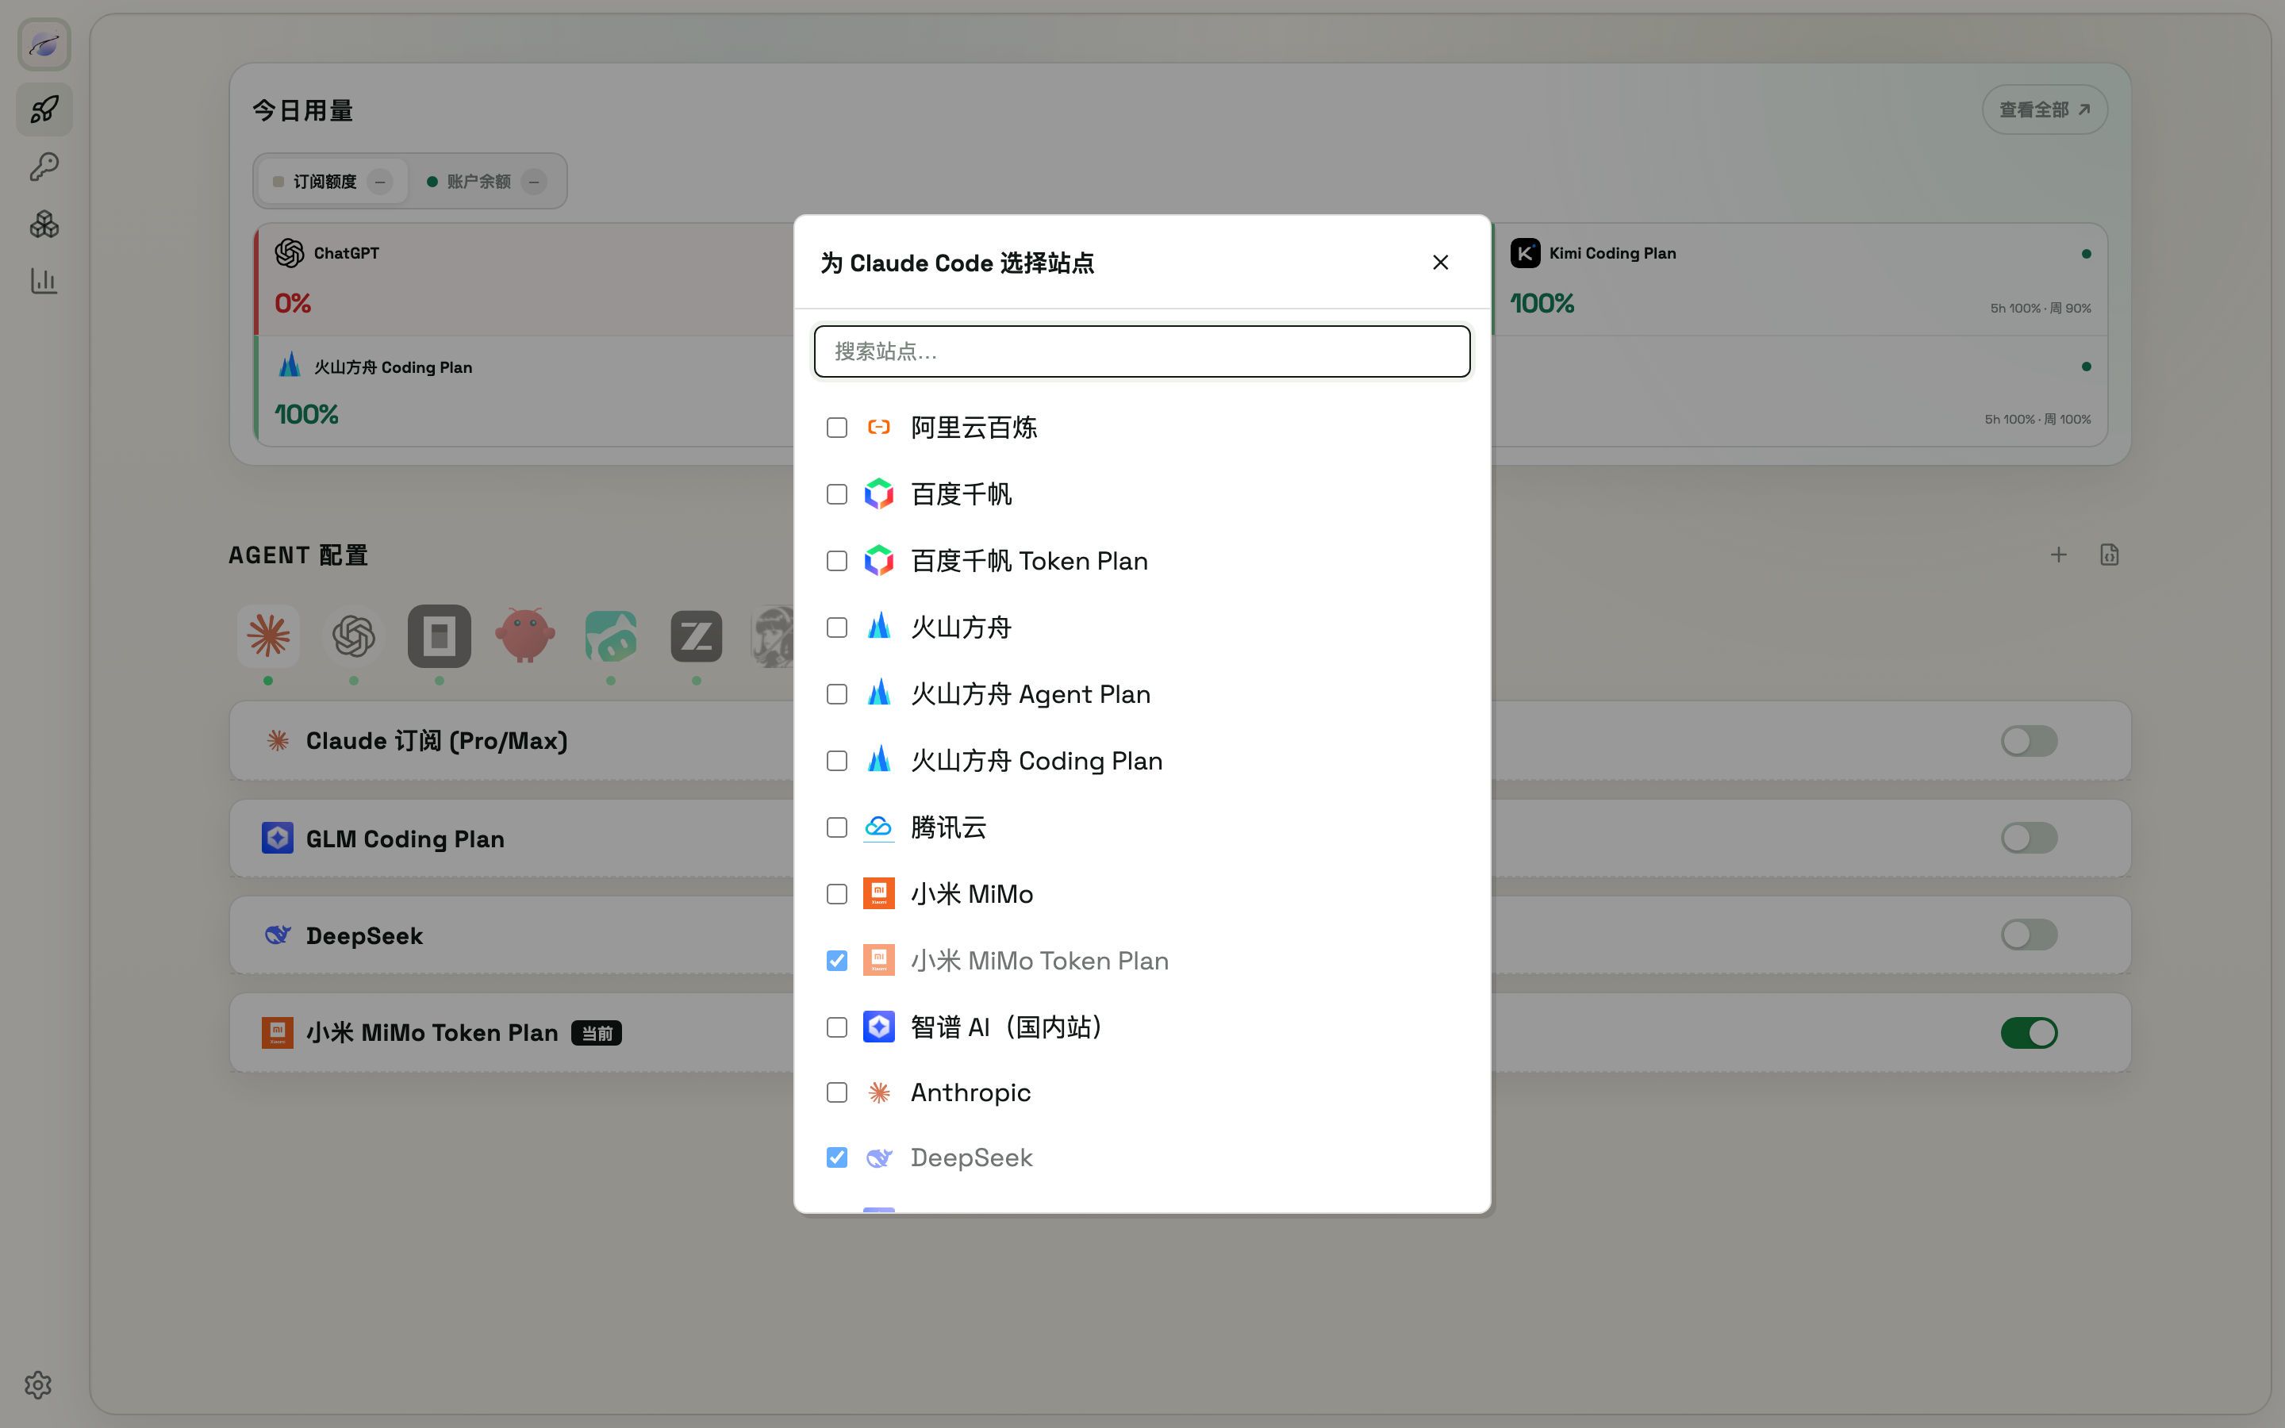2285x1428 pixels.
Task: Enable the DeepSeek config toggle
Action: [2029, 935]
